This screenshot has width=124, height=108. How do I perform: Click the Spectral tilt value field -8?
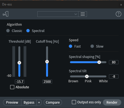pos(114,76)
